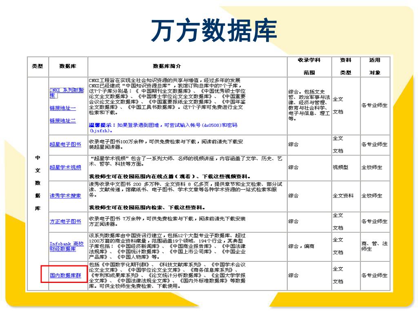Click the 万方数据库 slide title
This screenshot has width=418, height=314.
[214, 30]
